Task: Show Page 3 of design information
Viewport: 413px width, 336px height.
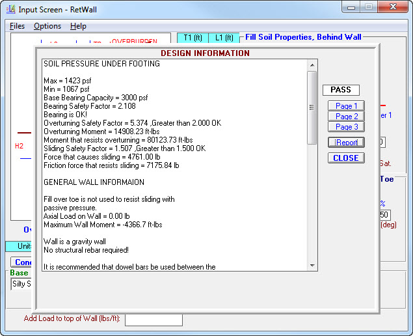Action: point(346,127)
